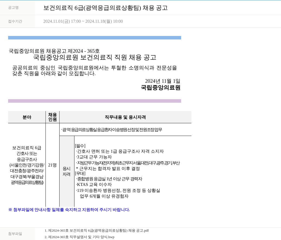Click the 접수기간 label
281x240 pixels.
click(x=15, y=21)
